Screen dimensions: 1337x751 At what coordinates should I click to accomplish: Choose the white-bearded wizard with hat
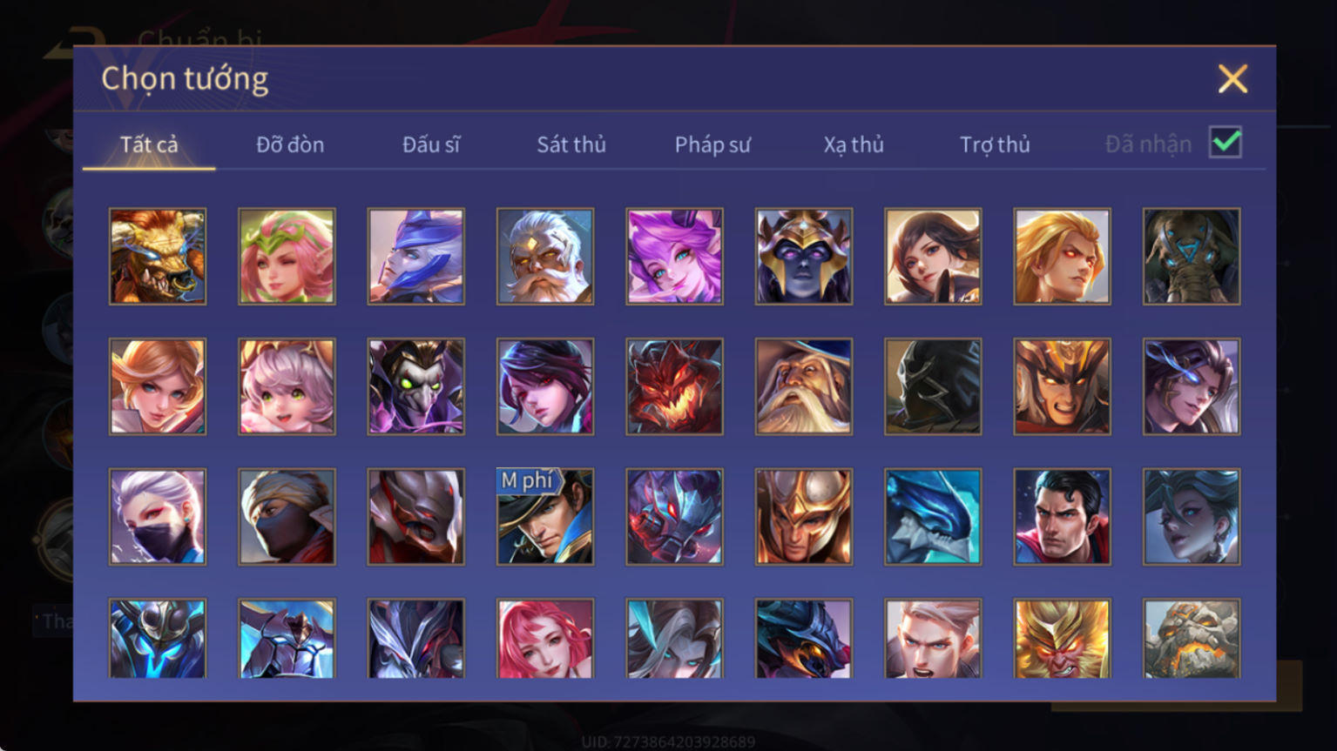[x=804, y=387]
